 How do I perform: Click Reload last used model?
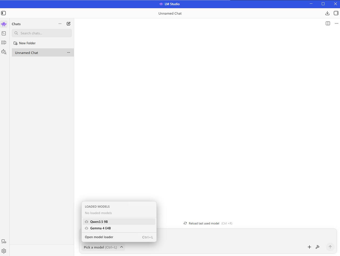coord(204,223)
